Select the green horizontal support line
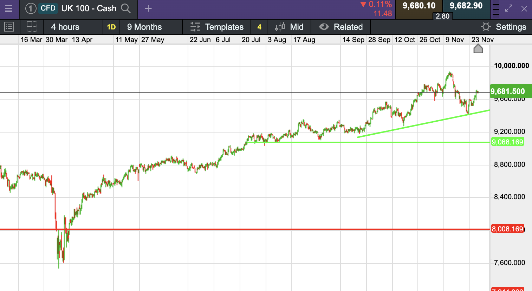The width and height of the screenshot is (532, 291). [x=368, y=142]
